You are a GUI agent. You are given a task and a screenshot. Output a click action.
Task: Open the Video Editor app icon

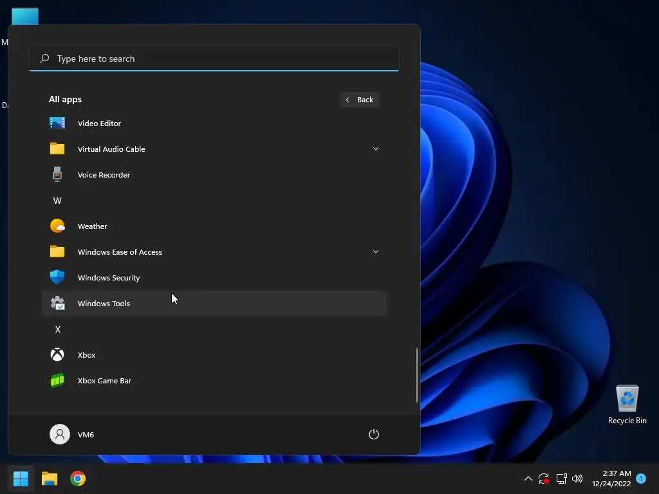pos(57,123)
